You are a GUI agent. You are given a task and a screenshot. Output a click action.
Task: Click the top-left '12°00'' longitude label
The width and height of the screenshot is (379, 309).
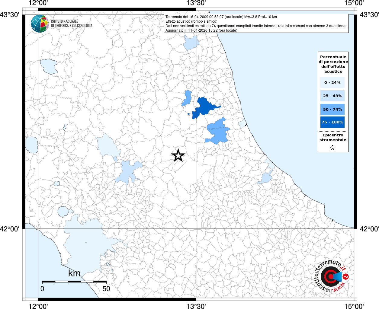pyautogui.click(x=38, y=3)
